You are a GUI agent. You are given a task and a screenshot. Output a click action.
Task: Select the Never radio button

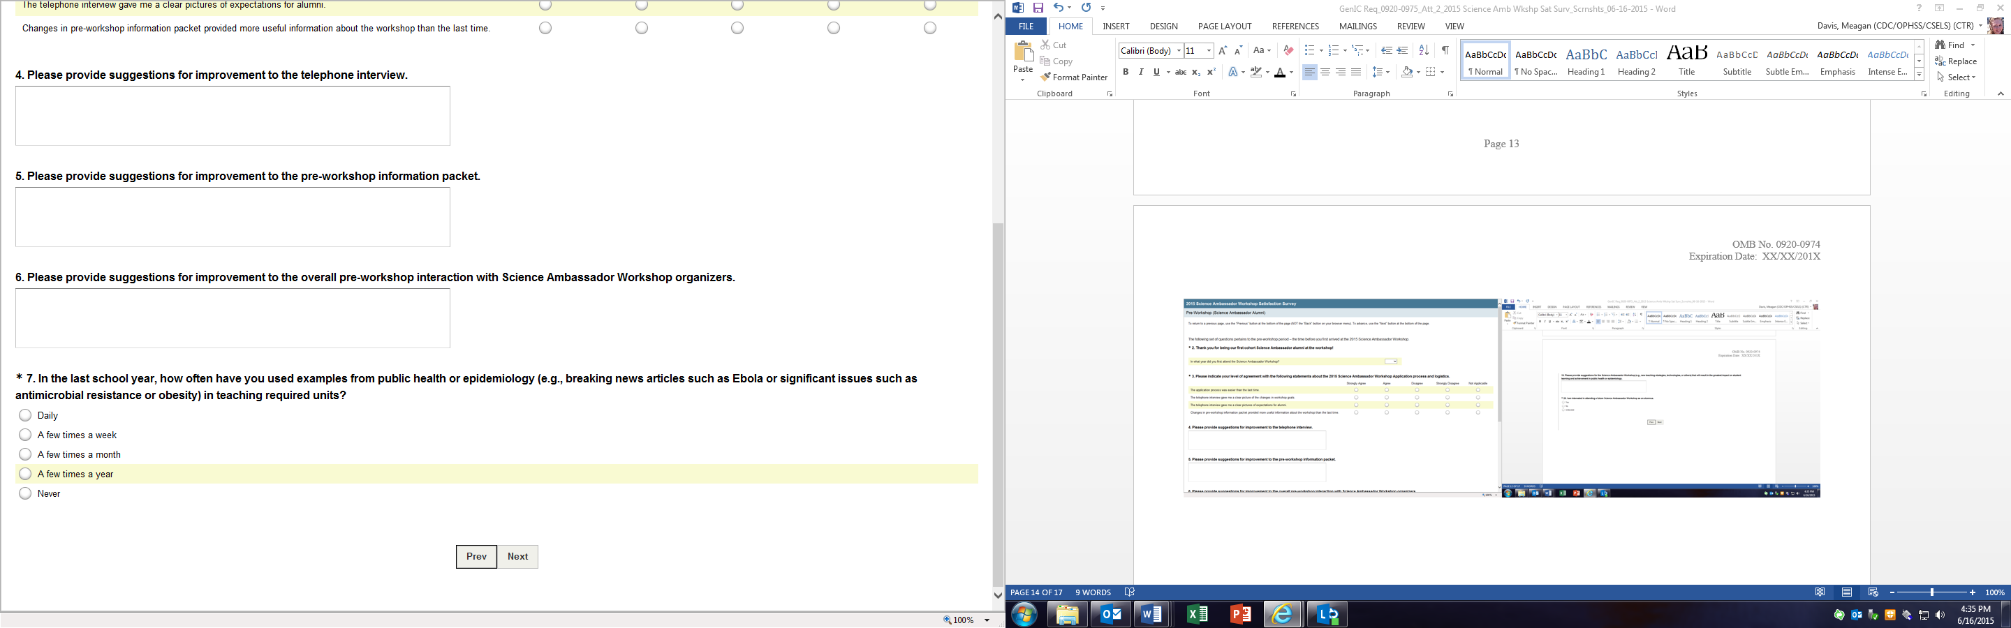[25, 493]
